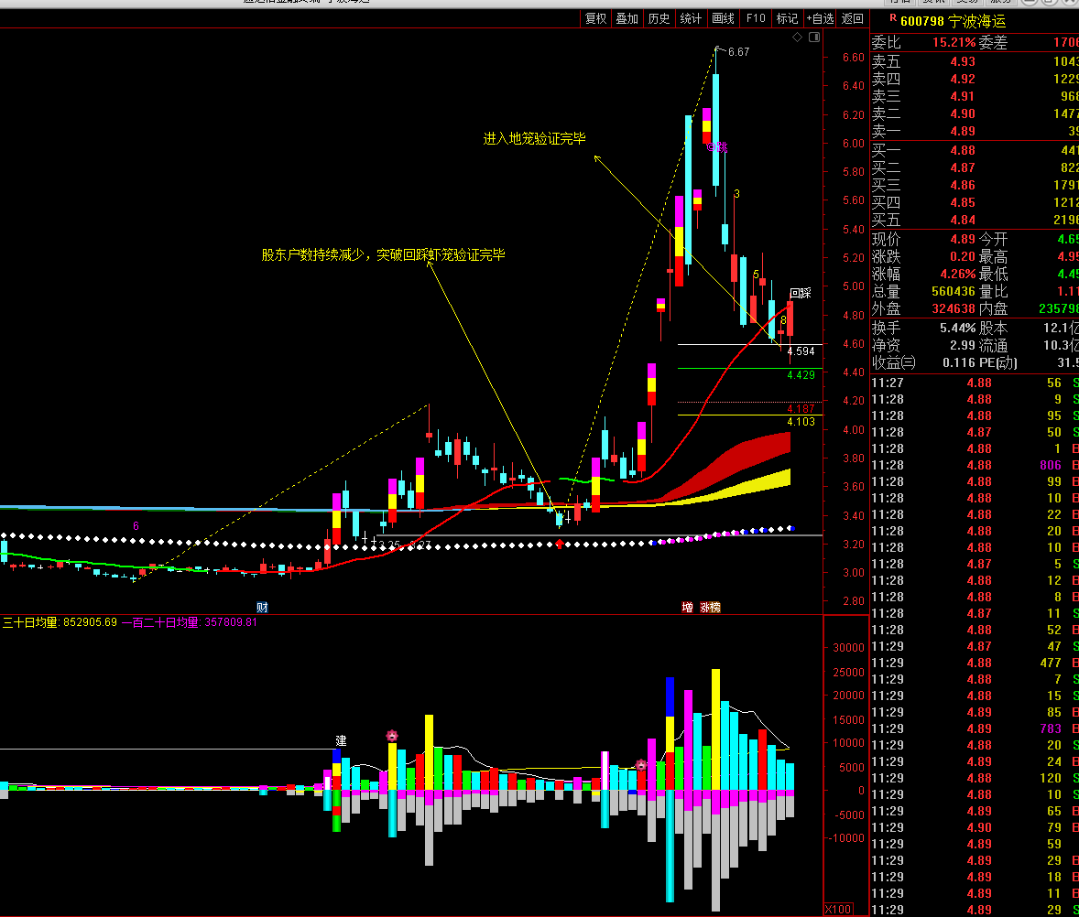Select 买一 bid row at 4.88

click(975, 150)
